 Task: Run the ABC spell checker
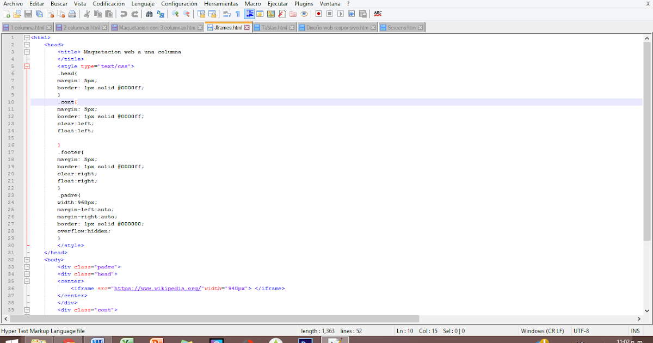pyautogui.click(x=378, y=14)
